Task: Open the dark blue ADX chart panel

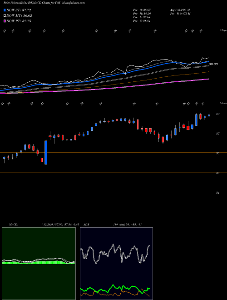Action: coord(116,264)
